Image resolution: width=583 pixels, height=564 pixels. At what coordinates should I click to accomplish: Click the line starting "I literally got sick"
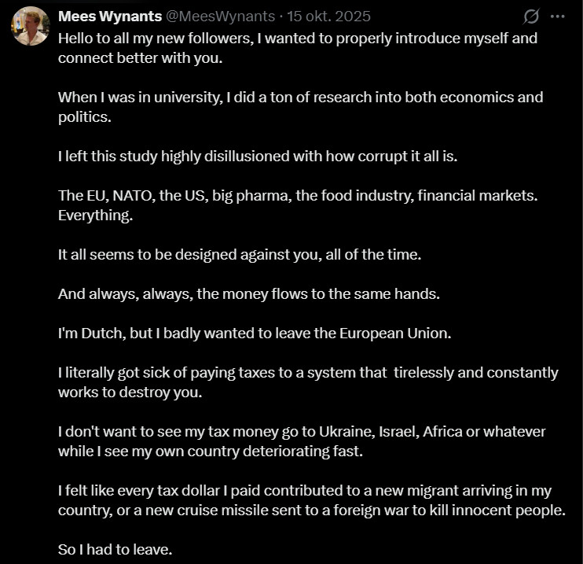point(307,372)
